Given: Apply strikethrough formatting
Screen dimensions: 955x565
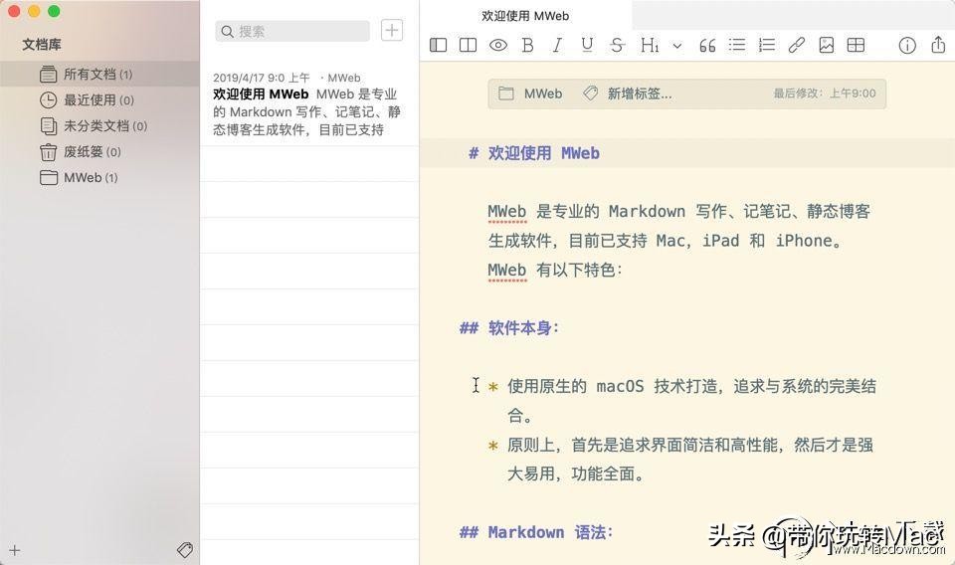Looking at the screenshot, I should (x=617, y=45).
